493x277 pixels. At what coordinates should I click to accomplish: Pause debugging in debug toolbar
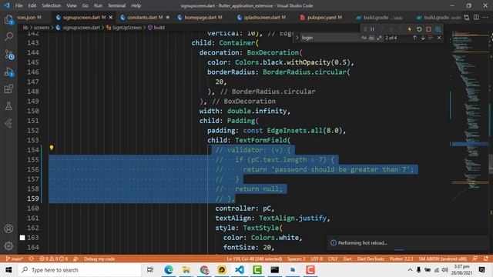[372, 29]
